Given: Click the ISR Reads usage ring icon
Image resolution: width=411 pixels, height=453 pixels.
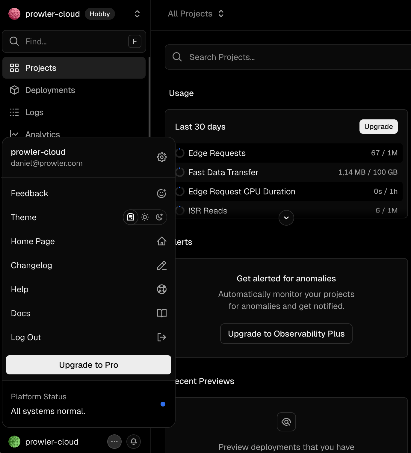Looking at the screenshot, I should [180, 211].
